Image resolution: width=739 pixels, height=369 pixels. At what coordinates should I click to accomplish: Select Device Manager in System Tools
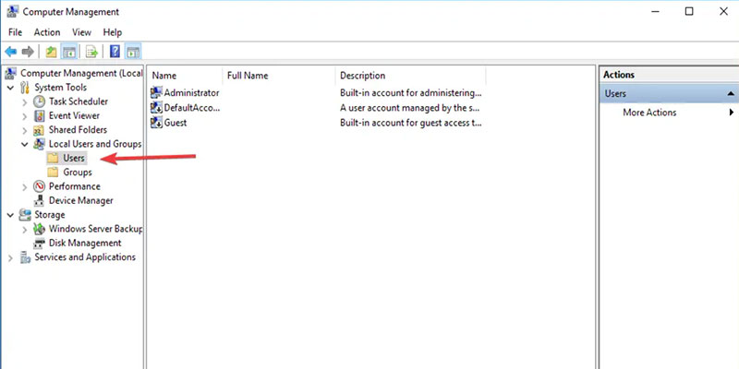(x=80, y=200)
